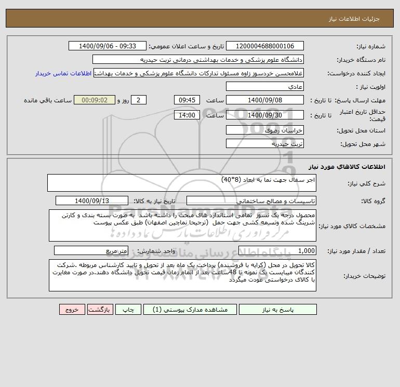Click the تعداد / مقدار مورد نیاز label
Viewport: 400px width, 387px height.
pyautogui.click(x=356, y=251)
